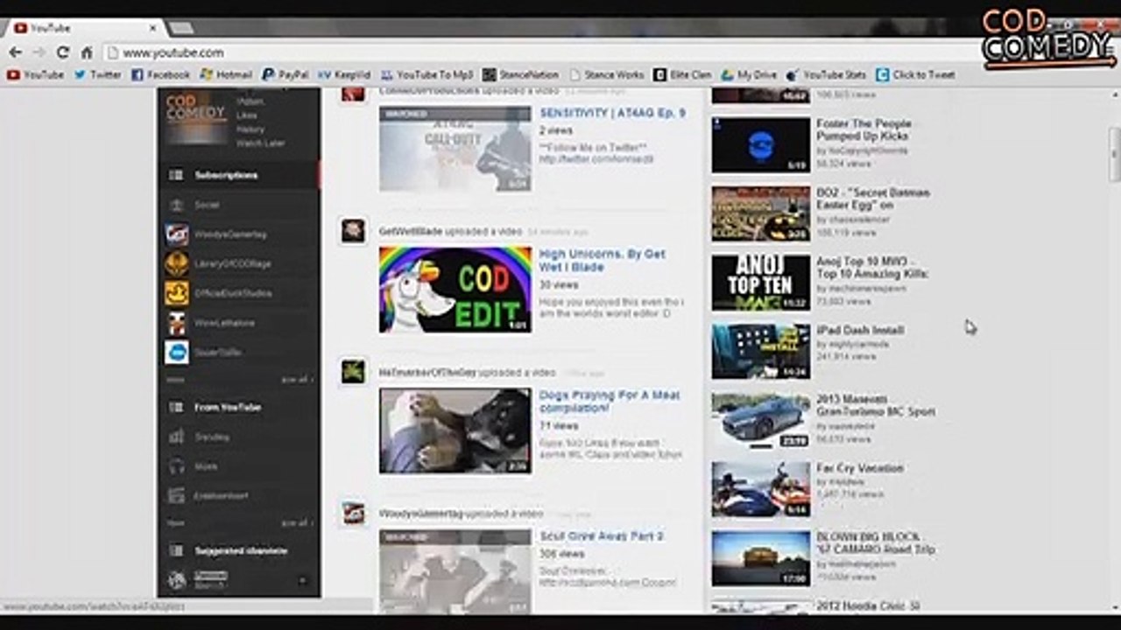This screenshot has height=630, width=1121.
Task: Reload the page with the refresh icon
Action: [x=62, y=52]
